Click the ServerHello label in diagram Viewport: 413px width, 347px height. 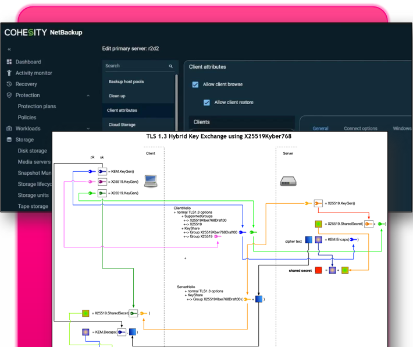[186, 287]
